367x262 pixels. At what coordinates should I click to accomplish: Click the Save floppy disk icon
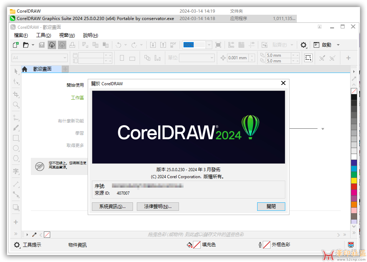coord(42,45)
